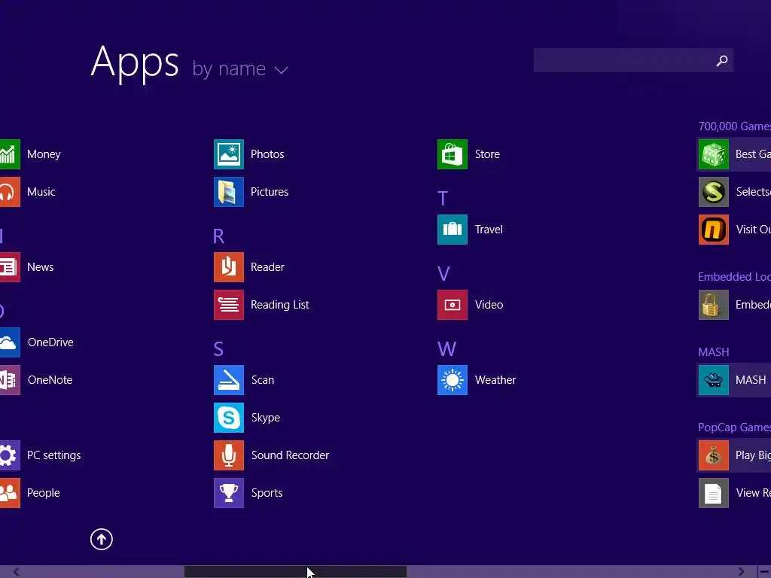Click the up-arrow button to Start

pos(102,539)
